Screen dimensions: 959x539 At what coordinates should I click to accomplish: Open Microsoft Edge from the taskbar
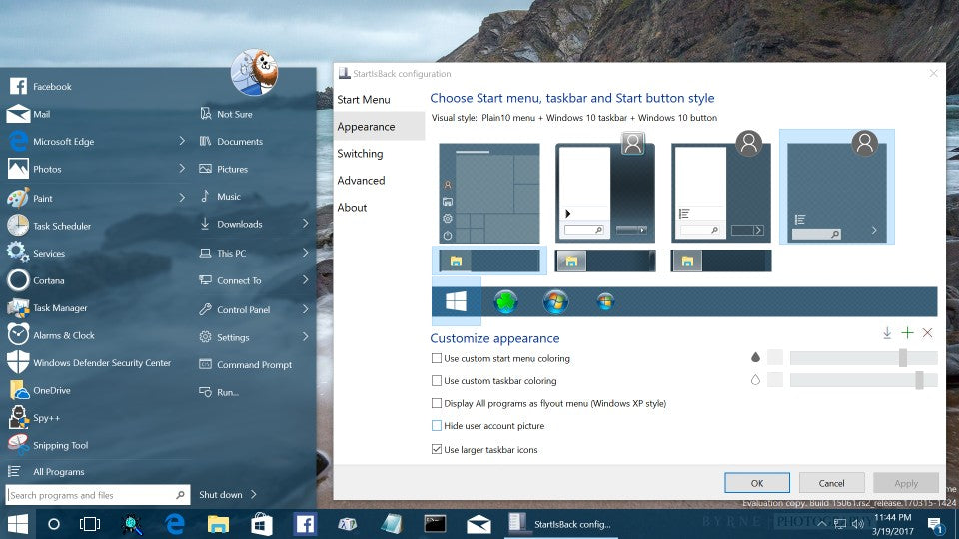pos(176,523)
